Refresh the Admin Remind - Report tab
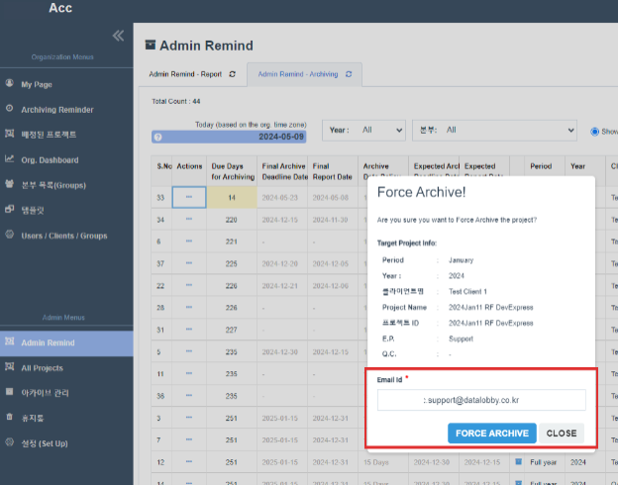 tap(233, 74)
